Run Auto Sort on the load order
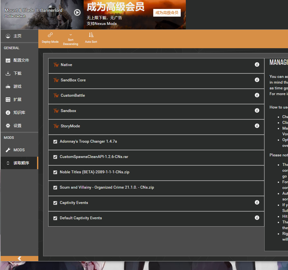Viewport: 288px width, 270px height. pos(91,38)
